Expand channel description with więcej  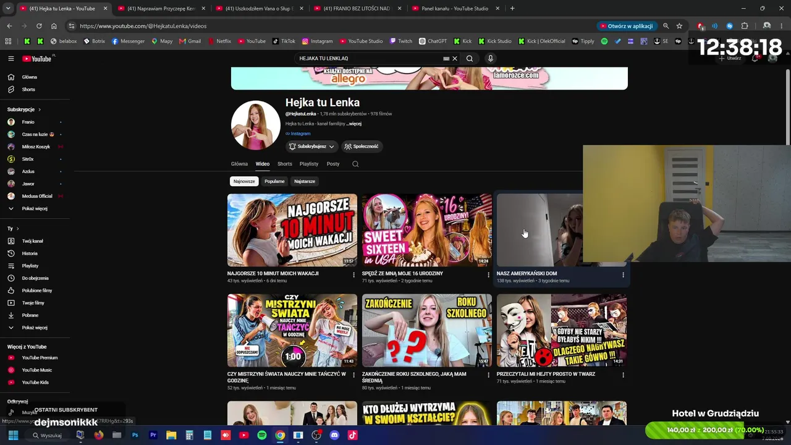coord(354,124)
